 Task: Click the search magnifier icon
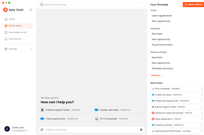tap(42, 5)
